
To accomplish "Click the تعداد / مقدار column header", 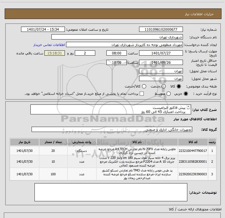I will [x=53, y=142].
